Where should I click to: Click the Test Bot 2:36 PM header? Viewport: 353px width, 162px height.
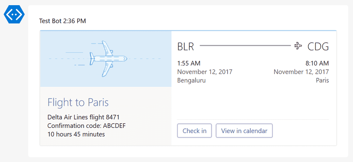63,21
